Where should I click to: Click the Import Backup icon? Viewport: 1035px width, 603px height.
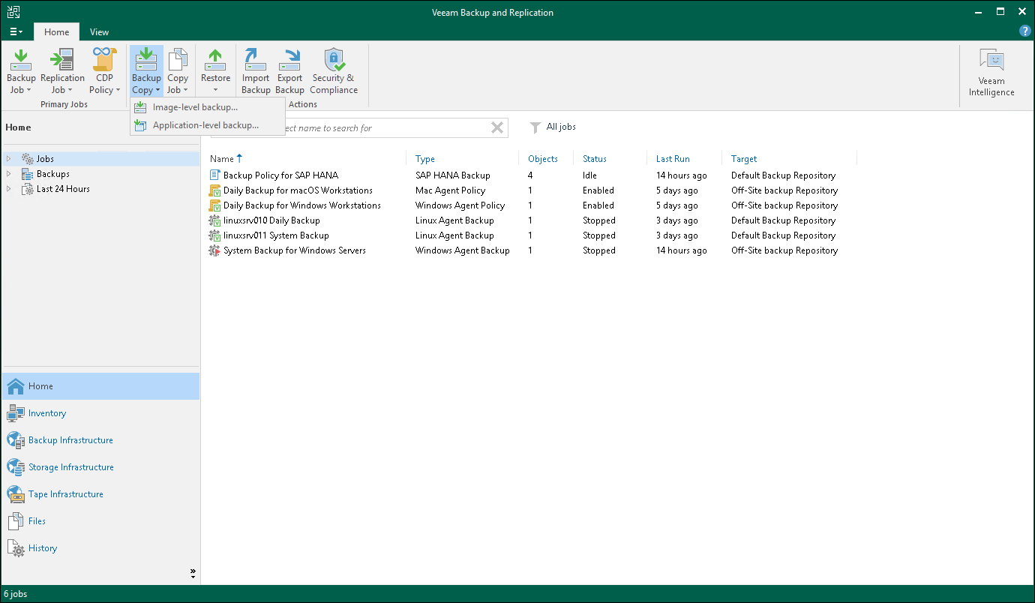(x=256, y=70)
